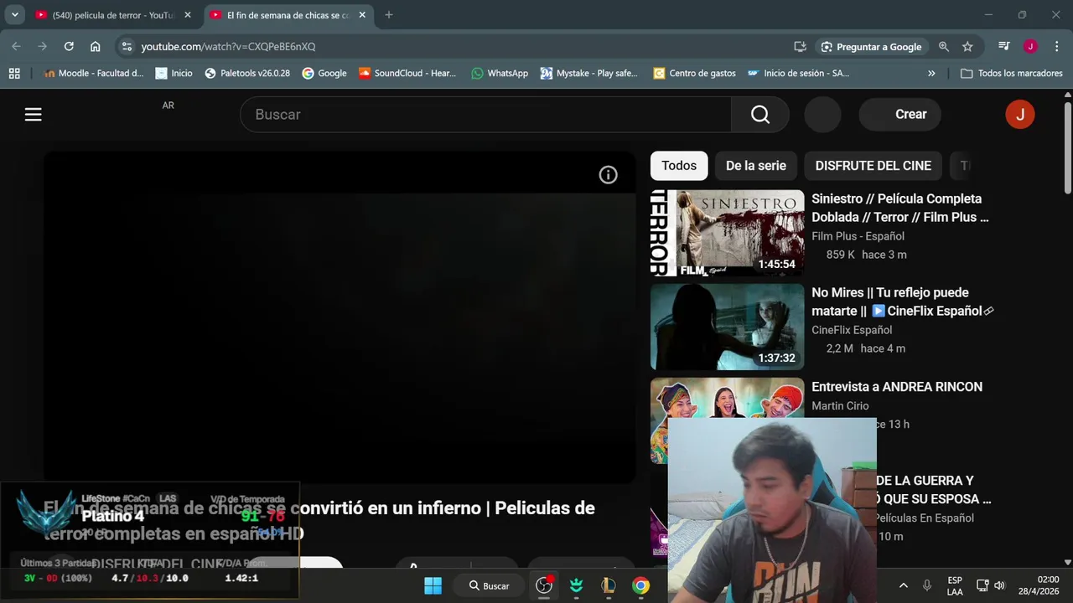
Task: Select the Todos filter chip
Action: coord(679,166)
